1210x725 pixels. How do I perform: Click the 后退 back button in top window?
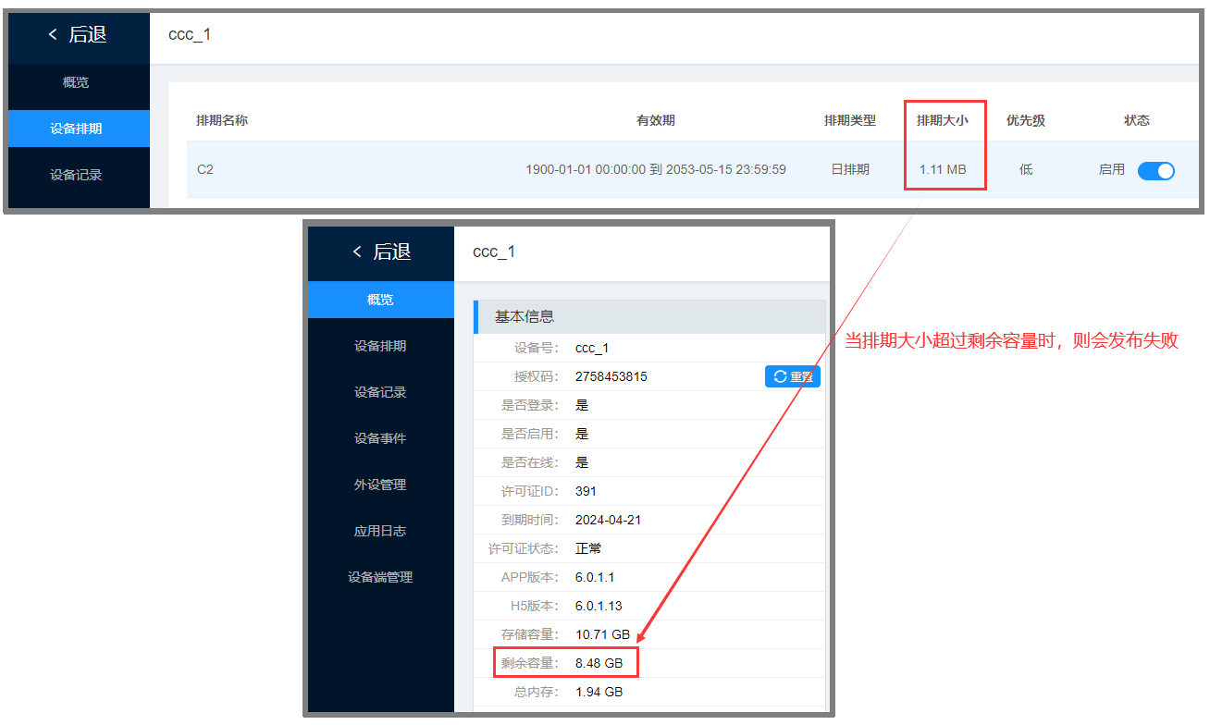point(79,35)
